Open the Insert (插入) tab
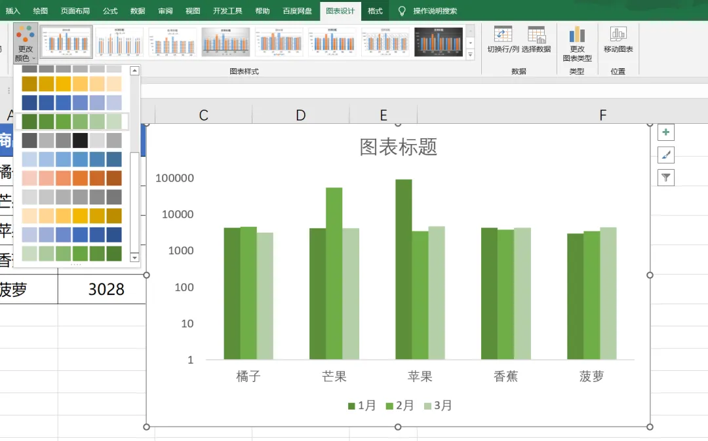Image resolution: width=708 pixels, height=441 pixels. point(12,11)
